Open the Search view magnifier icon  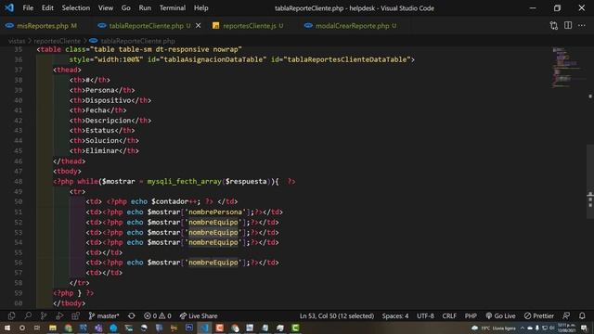(28, 315)
